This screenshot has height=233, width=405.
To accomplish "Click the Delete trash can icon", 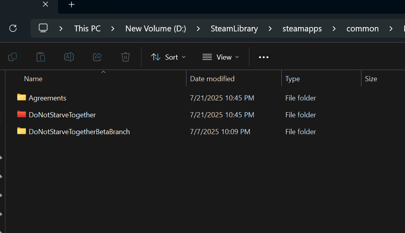I will [126, 57].
